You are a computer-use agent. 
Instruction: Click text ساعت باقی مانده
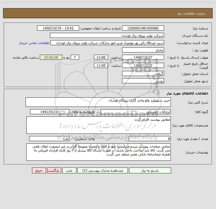[26, 58]
